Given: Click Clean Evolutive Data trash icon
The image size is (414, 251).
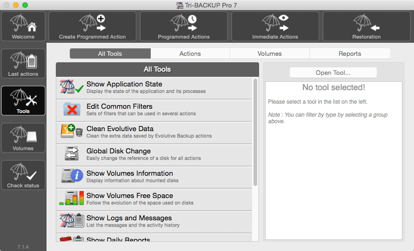Looking at the screenshot, I should tap(72, 131).
